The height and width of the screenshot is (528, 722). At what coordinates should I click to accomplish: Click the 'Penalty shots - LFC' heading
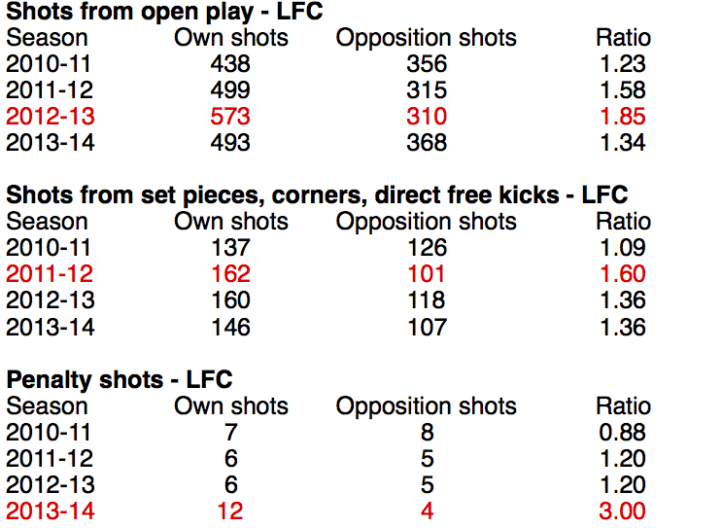tap(120, 379)
